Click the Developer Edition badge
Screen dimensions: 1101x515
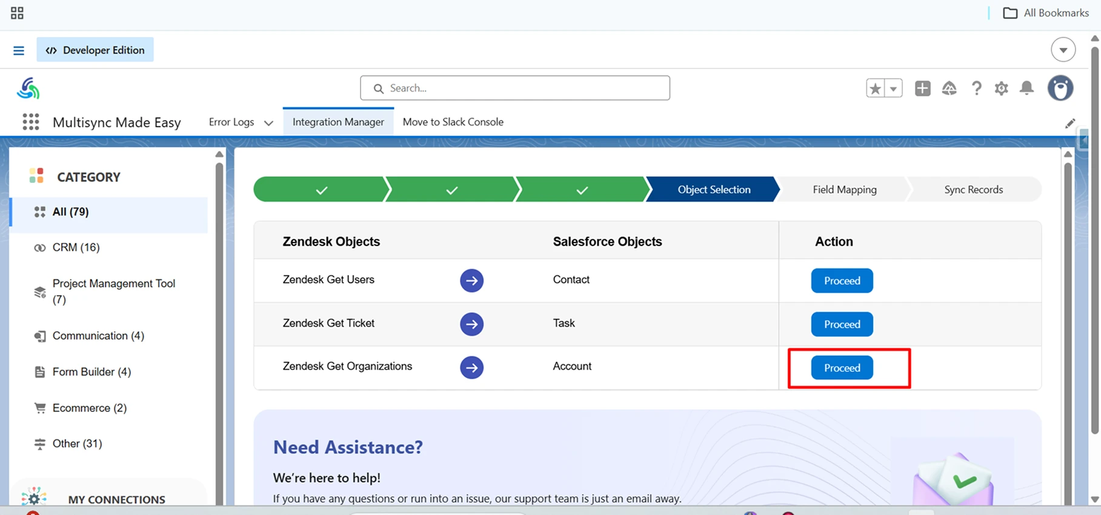pyautogui.click(x=95, y=50)
